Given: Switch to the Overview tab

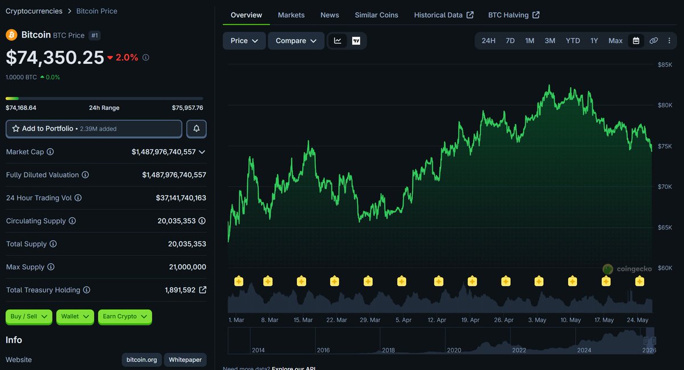Looking at the screenshot, I should pos(246,15).
